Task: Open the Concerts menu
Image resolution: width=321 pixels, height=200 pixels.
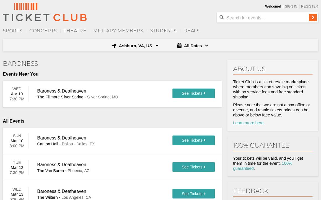Action: click(x=43, y=31)
